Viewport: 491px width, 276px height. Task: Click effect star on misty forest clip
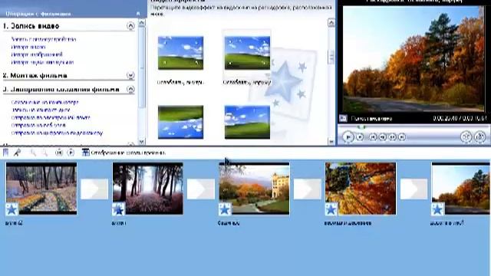coord(118,209)
